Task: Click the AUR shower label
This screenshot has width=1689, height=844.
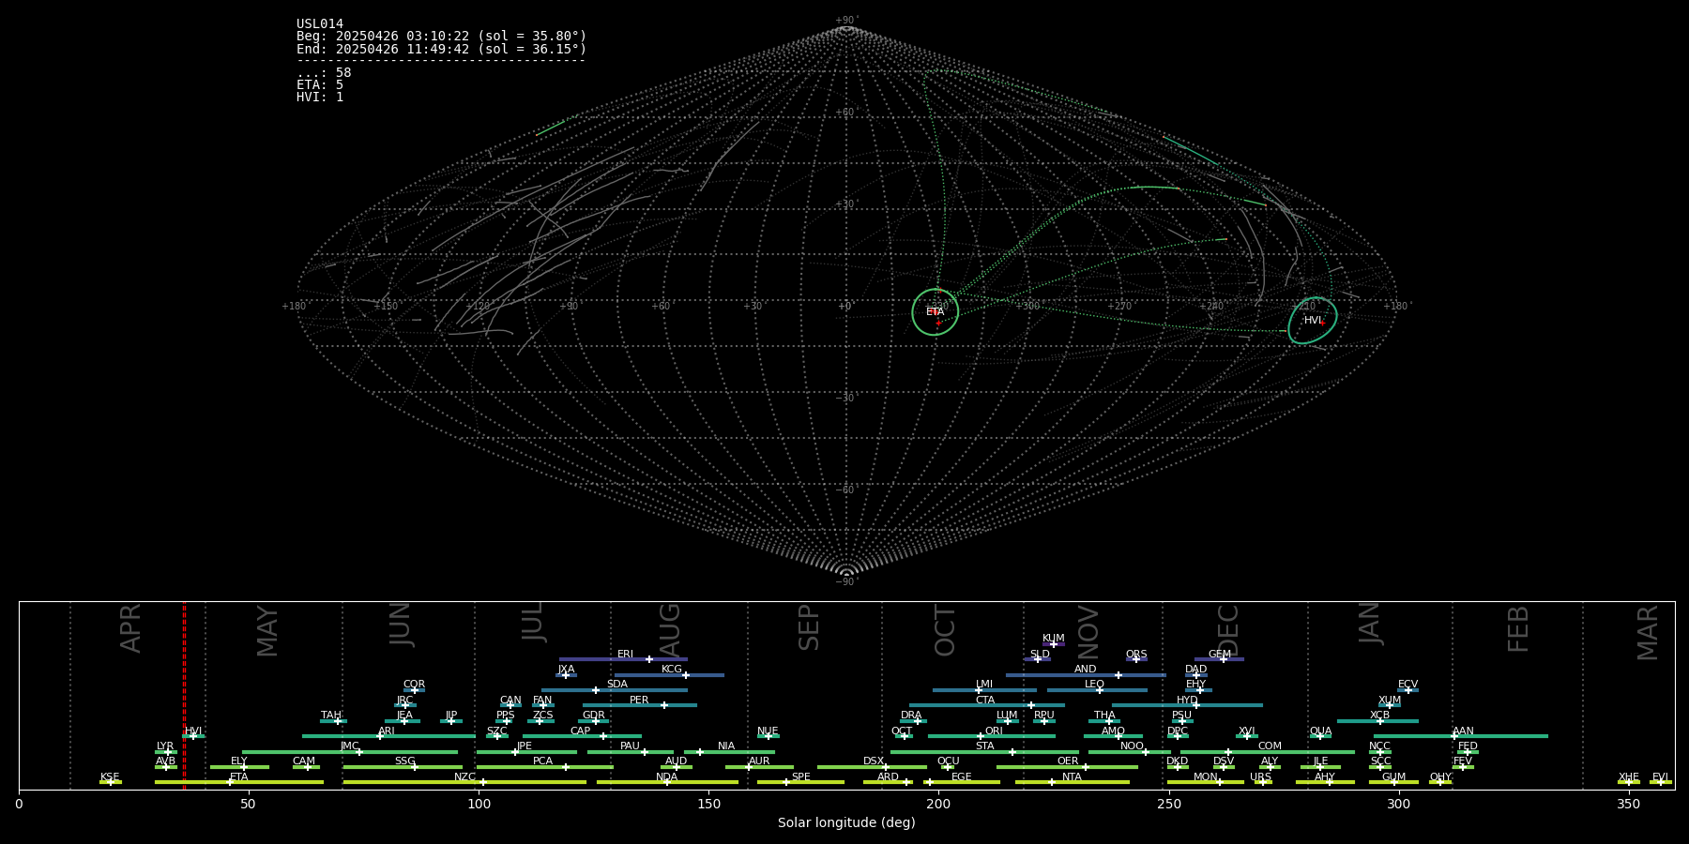Action: point(759,761)
